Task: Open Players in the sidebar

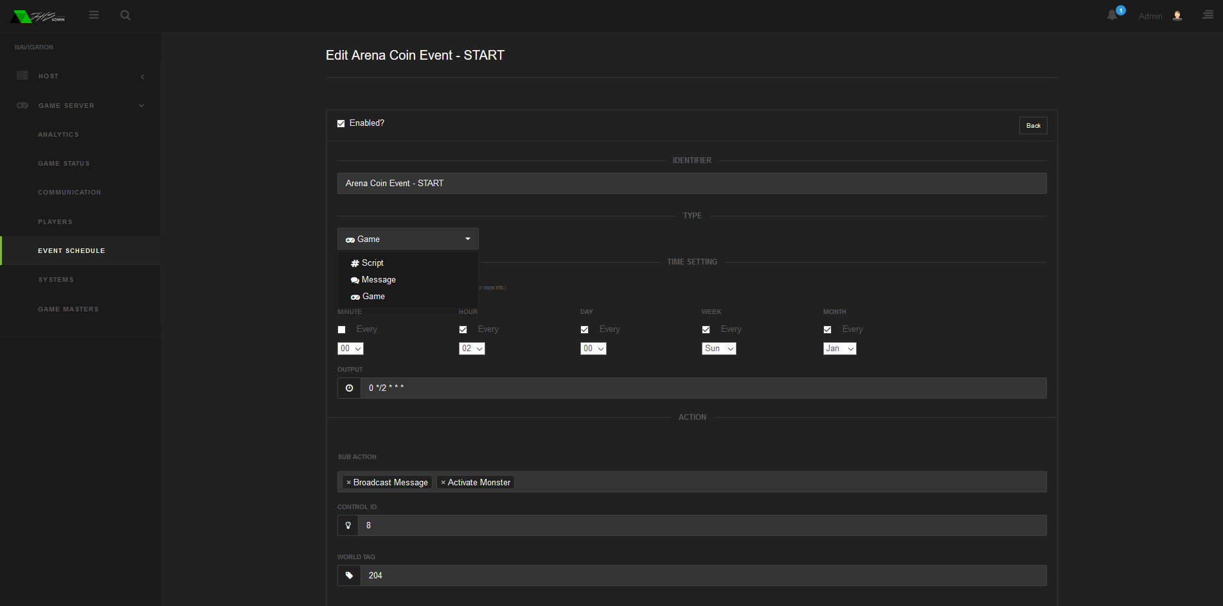Action: [x=55, y=222]
